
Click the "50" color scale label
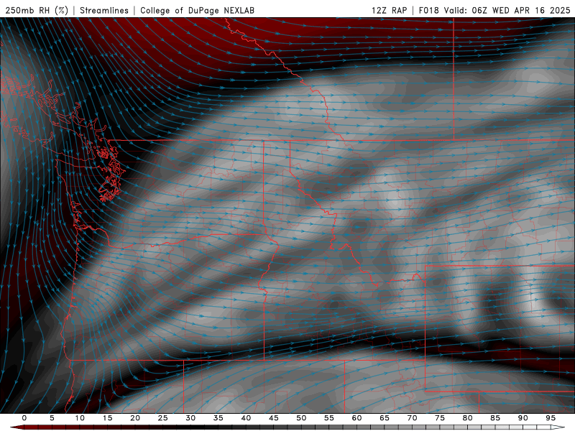(x=301, y=418)
